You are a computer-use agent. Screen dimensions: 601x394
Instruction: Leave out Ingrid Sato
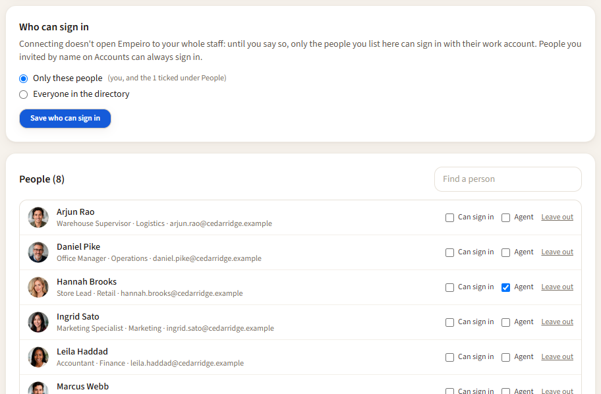click(558, 322)
